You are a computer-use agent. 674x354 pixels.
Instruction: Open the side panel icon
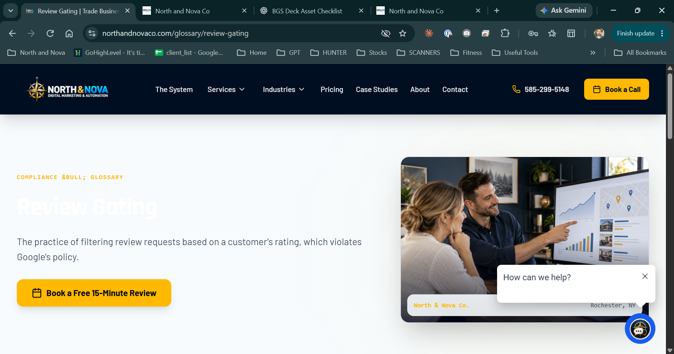(571, 33)
